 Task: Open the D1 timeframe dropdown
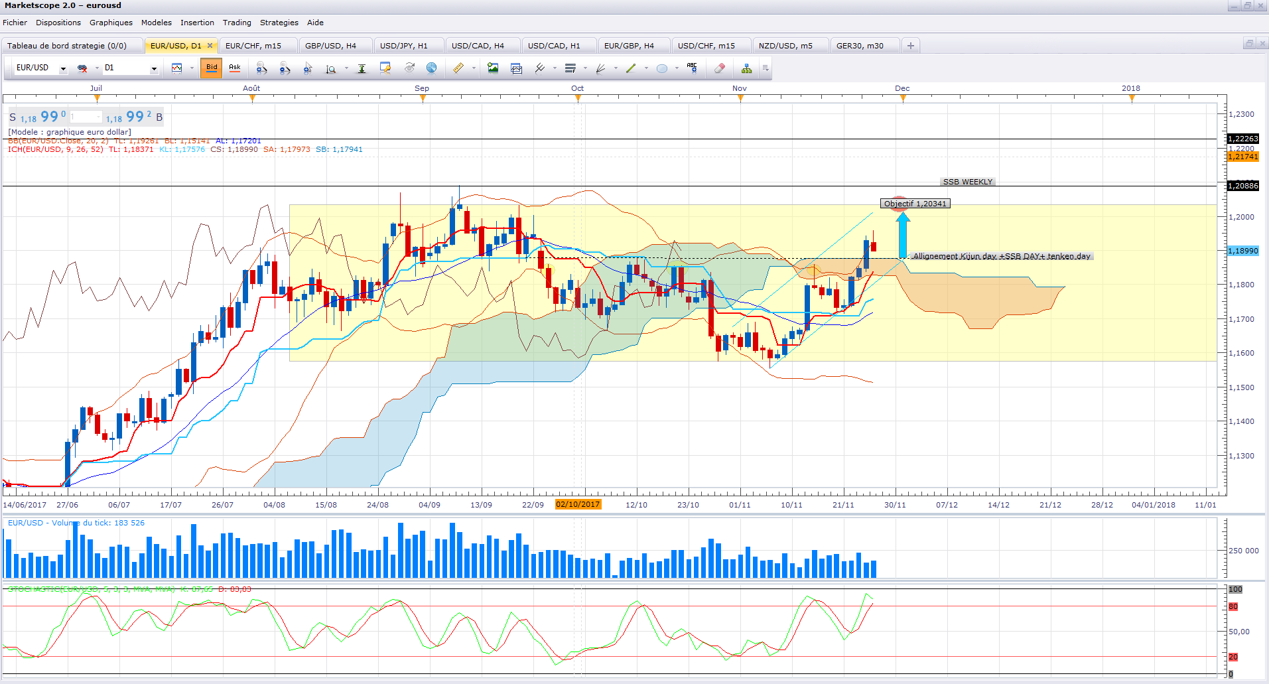pos(154,68)
